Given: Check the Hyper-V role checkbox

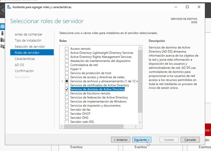Looking at the screenshot, I should [67, 69].
